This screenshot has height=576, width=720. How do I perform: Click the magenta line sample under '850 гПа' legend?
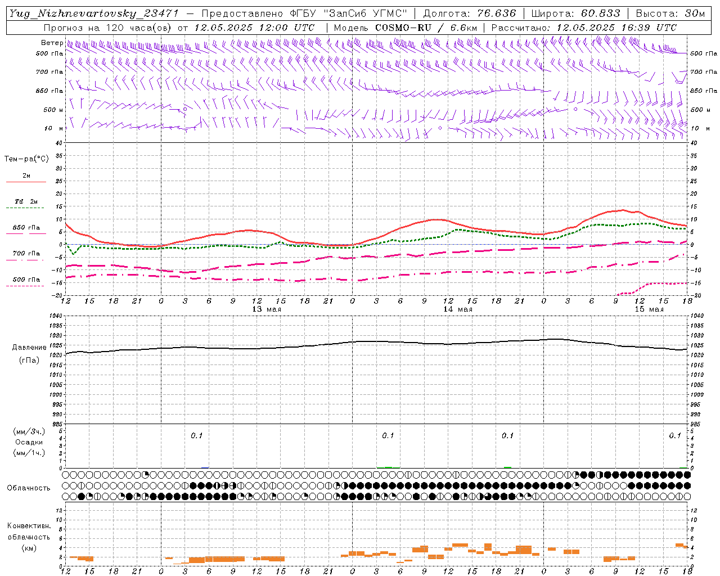26,233
